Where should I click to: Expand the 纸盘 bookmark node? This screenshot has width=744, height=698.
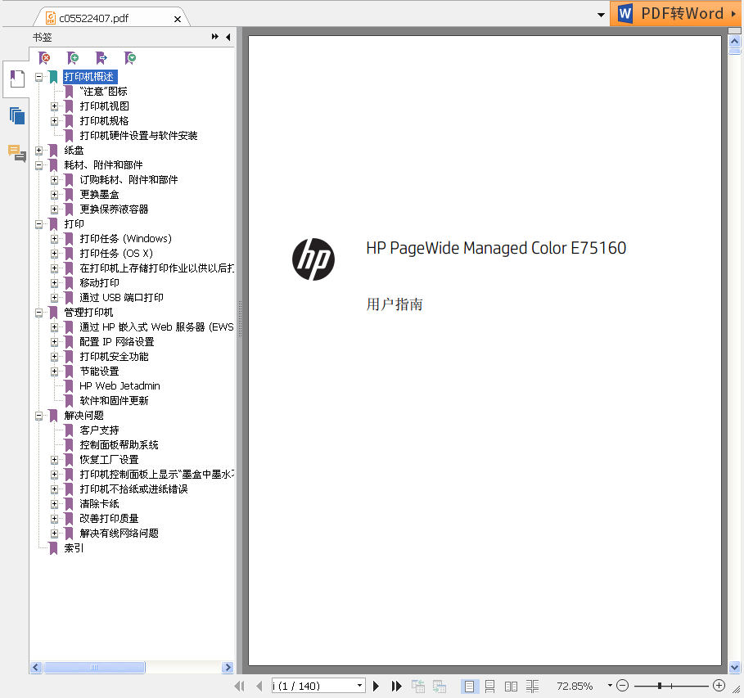coord(39,151)
